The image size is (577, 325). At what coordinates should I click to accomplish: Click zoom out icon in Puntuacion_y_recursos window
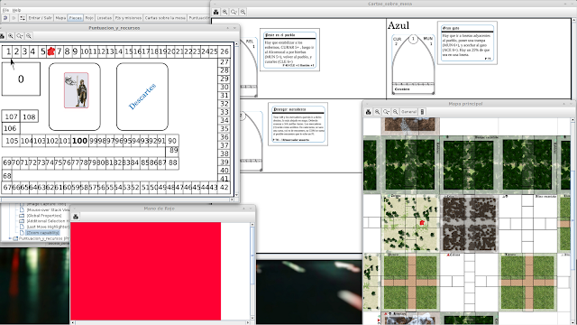click(28, 36)
